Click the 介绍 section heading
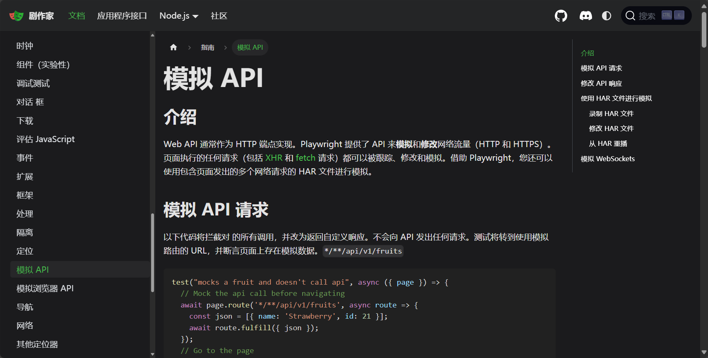The height and width of the screenshot is (358, 708). [180, 117]
